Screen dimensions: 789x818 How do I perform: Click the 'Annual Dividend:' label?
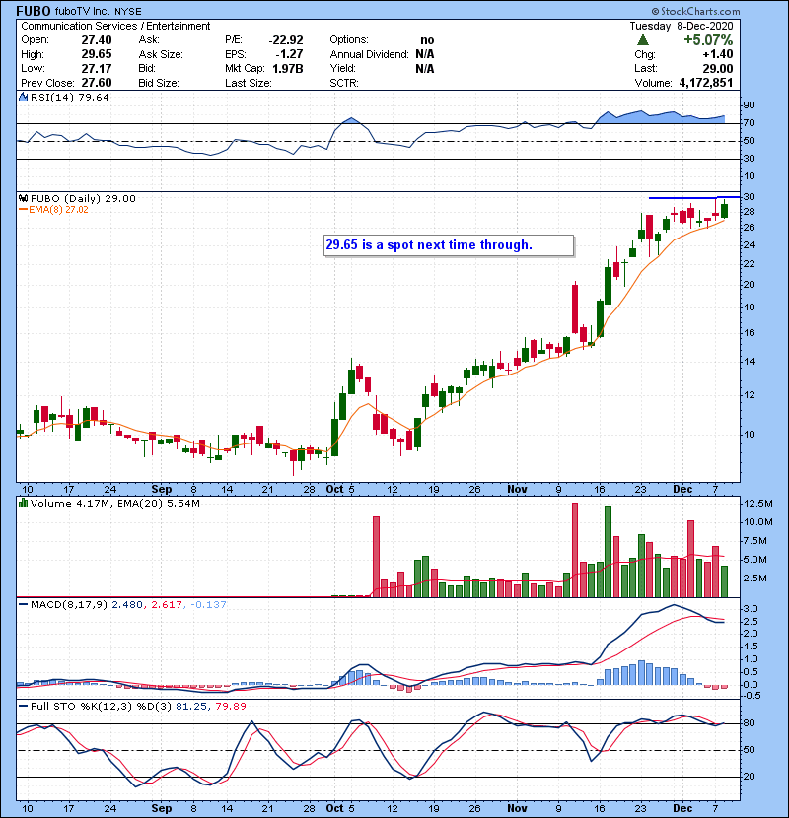369,54
